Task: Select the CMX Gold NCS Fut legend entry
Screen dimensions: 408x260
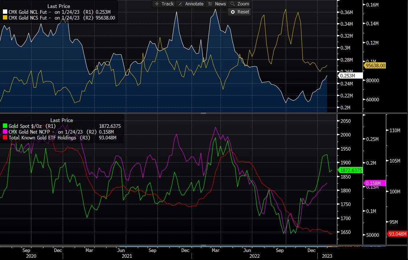Action: click(59, 18)
